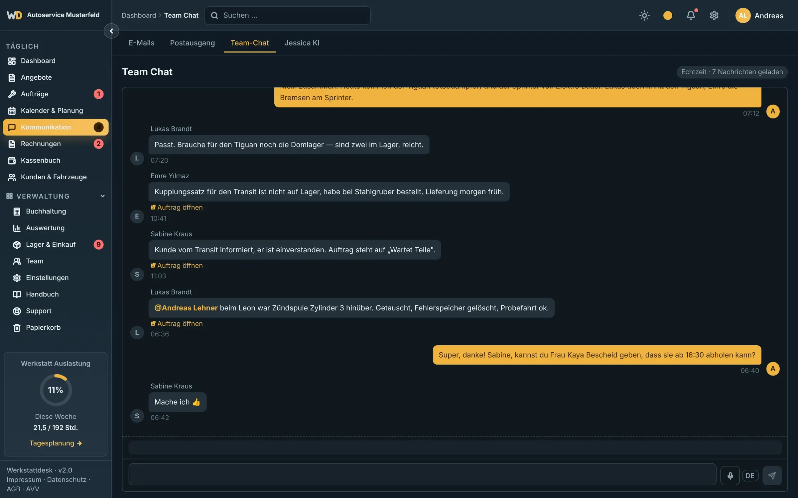Click the chat message input field
The image size is (798, 498).
(422, 474)
